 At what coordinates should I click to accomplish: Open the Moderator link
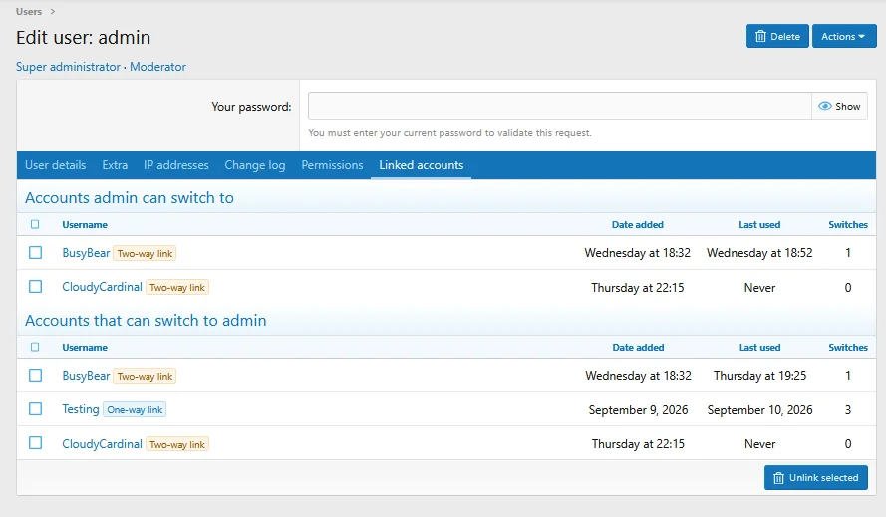coord(157,67)
